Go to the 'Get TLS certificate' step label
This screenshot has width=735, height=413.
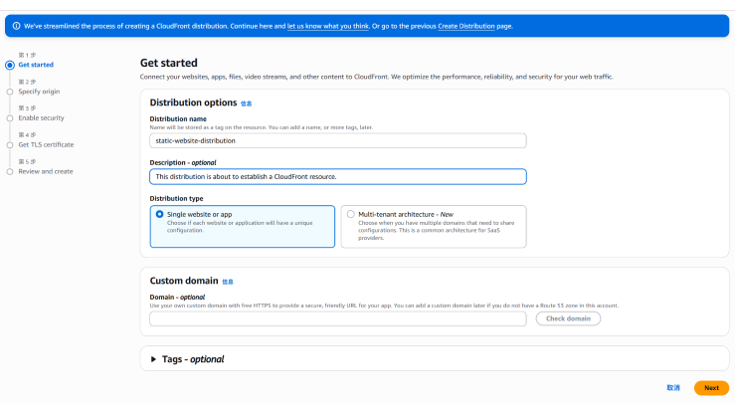(46, 144)
